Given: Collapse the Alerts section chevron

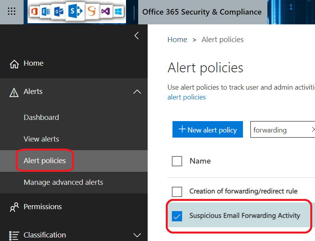Looking at the screenshot, I should 137,92.
